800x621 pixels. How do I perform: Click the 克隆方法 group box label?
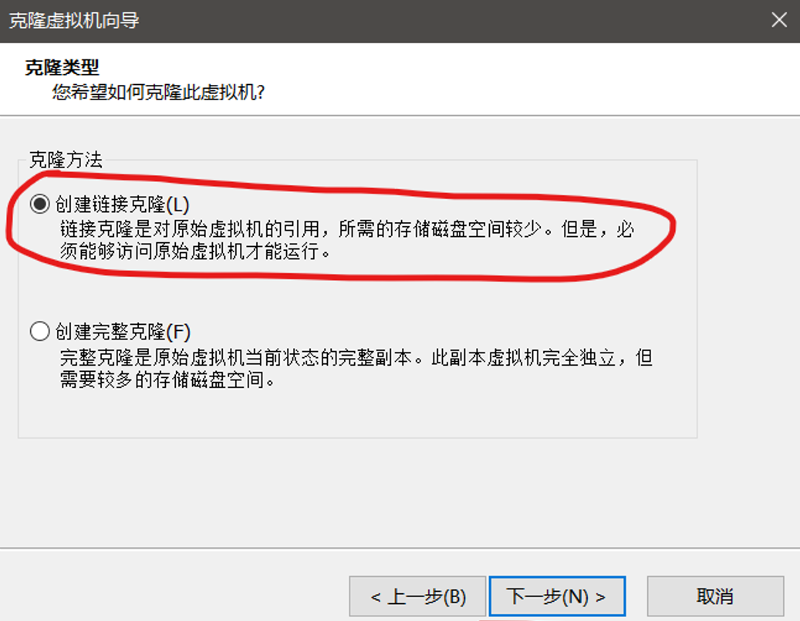66,160
